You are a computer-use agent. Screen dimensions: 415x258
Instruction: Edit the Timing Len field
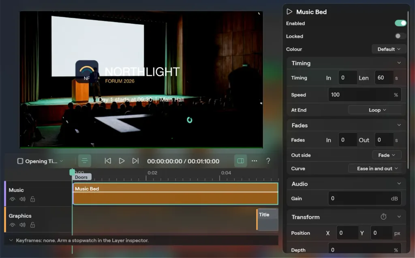pyautogui.click(x=384, y=77)
